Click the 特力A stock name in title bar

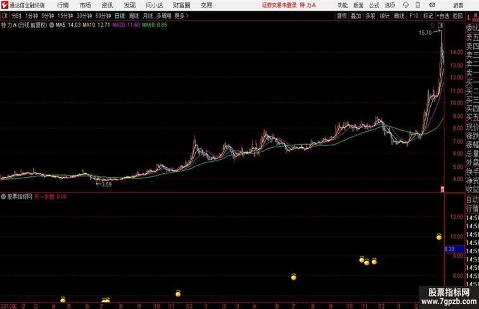pyautogui.click(x=308, y=5)
